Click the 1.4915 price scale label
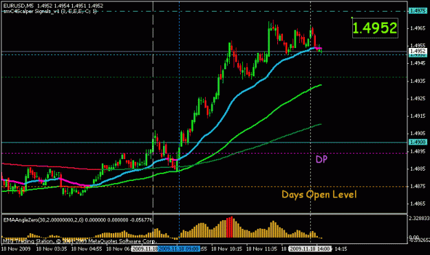The height and width of the screenshot is (255, 430). (x=418, y=116)
